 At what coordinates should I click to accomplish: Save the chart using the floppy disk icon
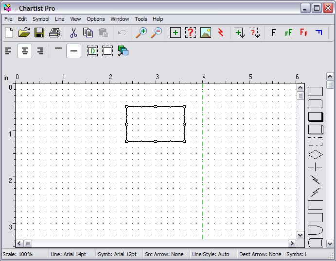coord(39,33)
